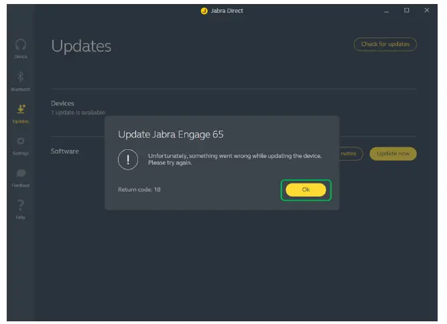Image resolution: width=447 pixels, height=324 pixels.
Task: Click the Return code: 18 text
Action: [x=139, y=189]
